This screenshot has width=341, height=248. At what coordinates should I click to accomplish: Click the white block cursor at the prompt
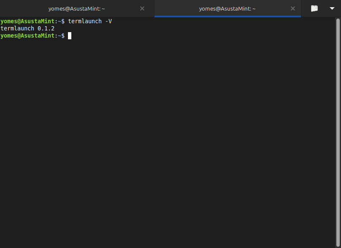70,36
